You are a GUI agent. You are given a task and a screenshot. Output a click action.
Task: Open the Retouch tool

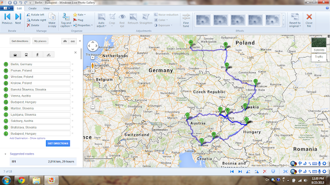tap(133, 19)
